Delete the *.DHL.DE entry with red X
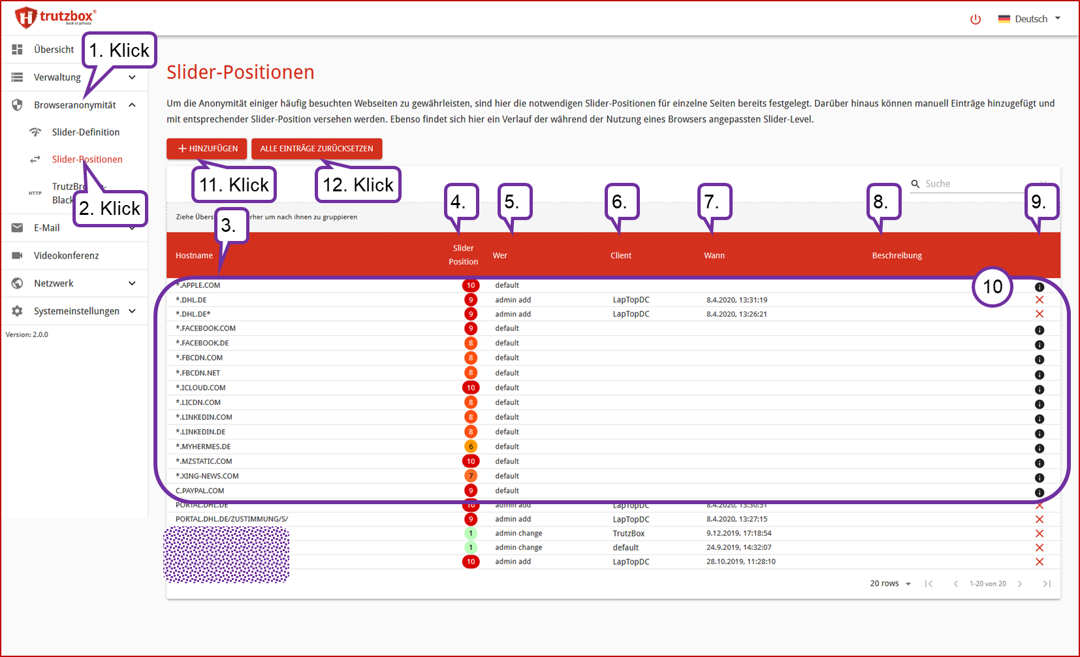The width and height of the screenshot is (1080, 657). pyautogui.click(x=1040, y=300)
